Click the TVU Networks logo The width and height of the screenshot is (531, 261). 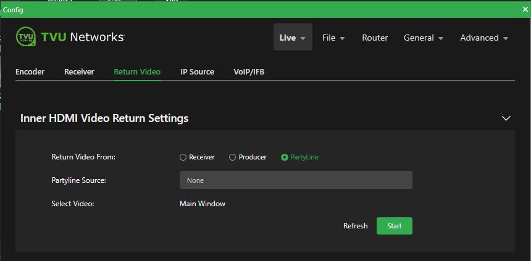click(x=70, y=37)
